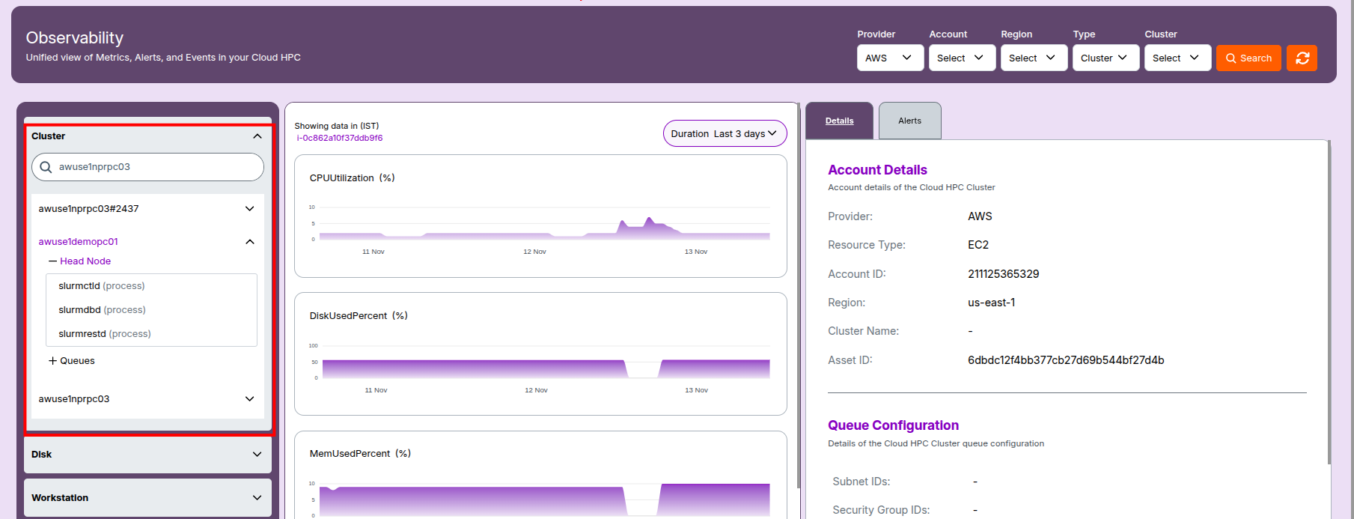Select slurmdbd process row
Viewport: 1354px width, 519px height.
click(x=151, y=310)
